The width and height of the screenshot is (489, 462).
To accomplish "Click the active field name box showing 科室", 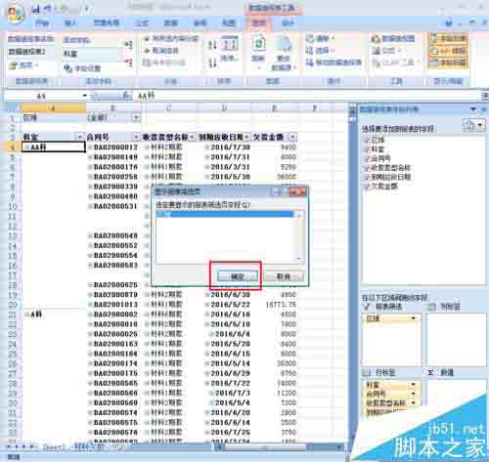I will (x=93, y=54).
